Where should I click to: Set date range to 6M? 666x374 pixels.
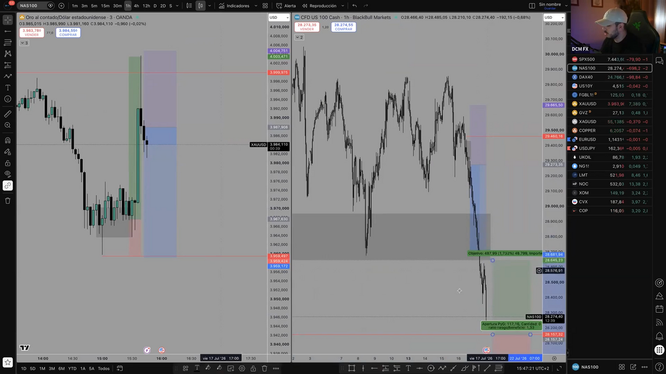point(61,368)
